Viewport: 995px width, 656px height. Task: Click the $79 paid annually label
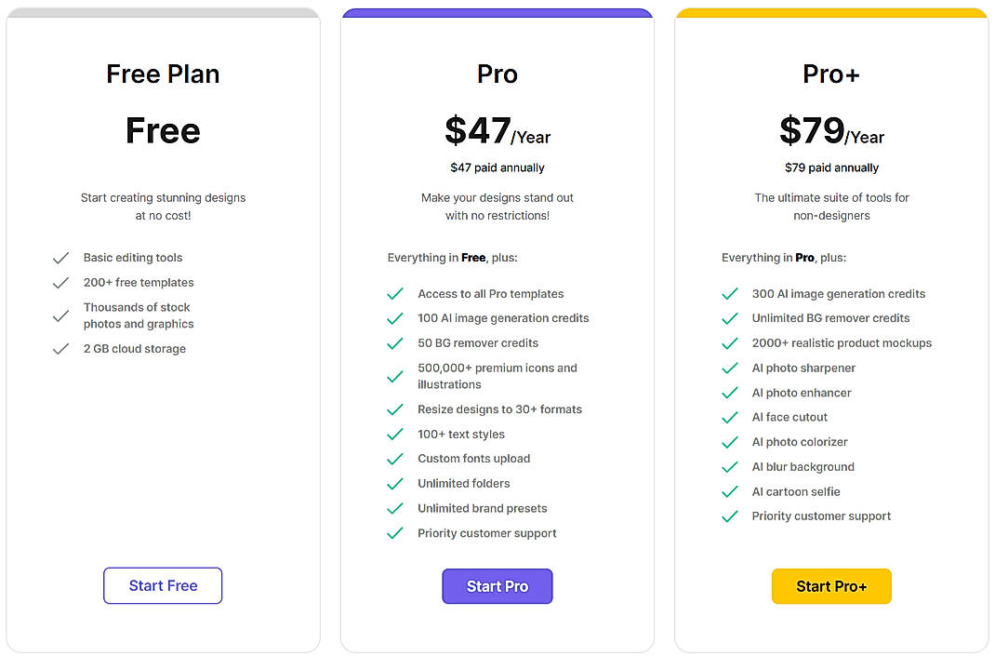click(831, 167)
